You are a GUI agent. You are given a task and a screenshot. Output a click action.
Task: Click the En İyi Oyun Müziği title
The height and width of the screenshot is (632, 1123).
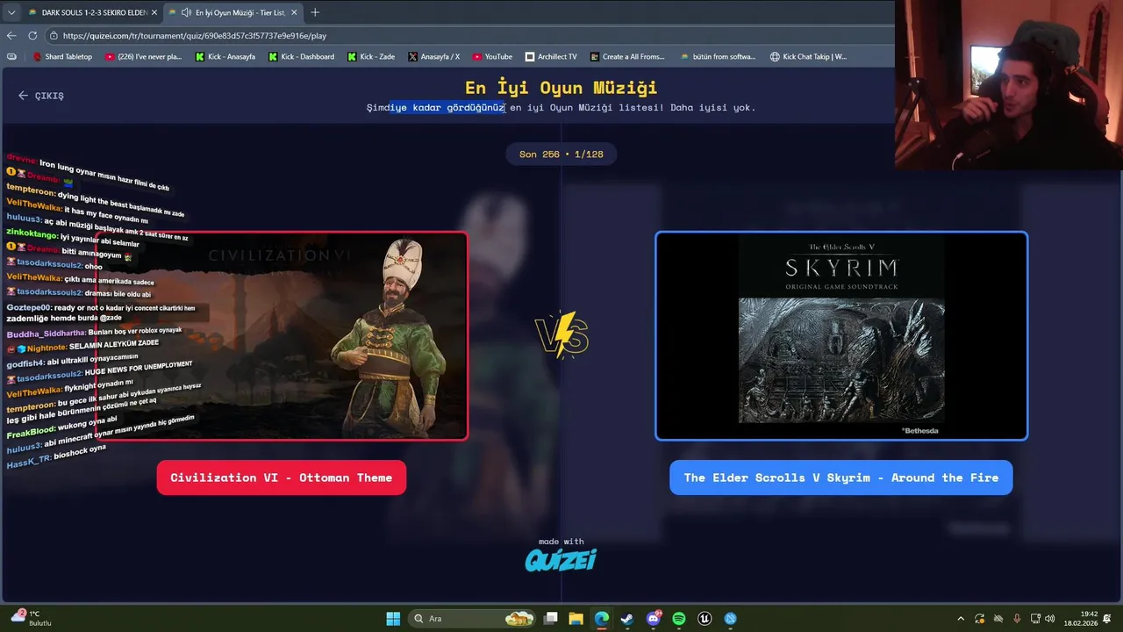(x=561, y=88)
